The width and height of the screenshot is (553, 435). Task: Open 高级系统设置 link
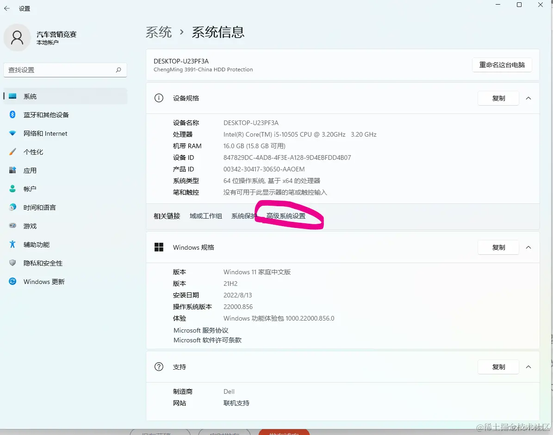pyautogui.click(x=286, y=216)
